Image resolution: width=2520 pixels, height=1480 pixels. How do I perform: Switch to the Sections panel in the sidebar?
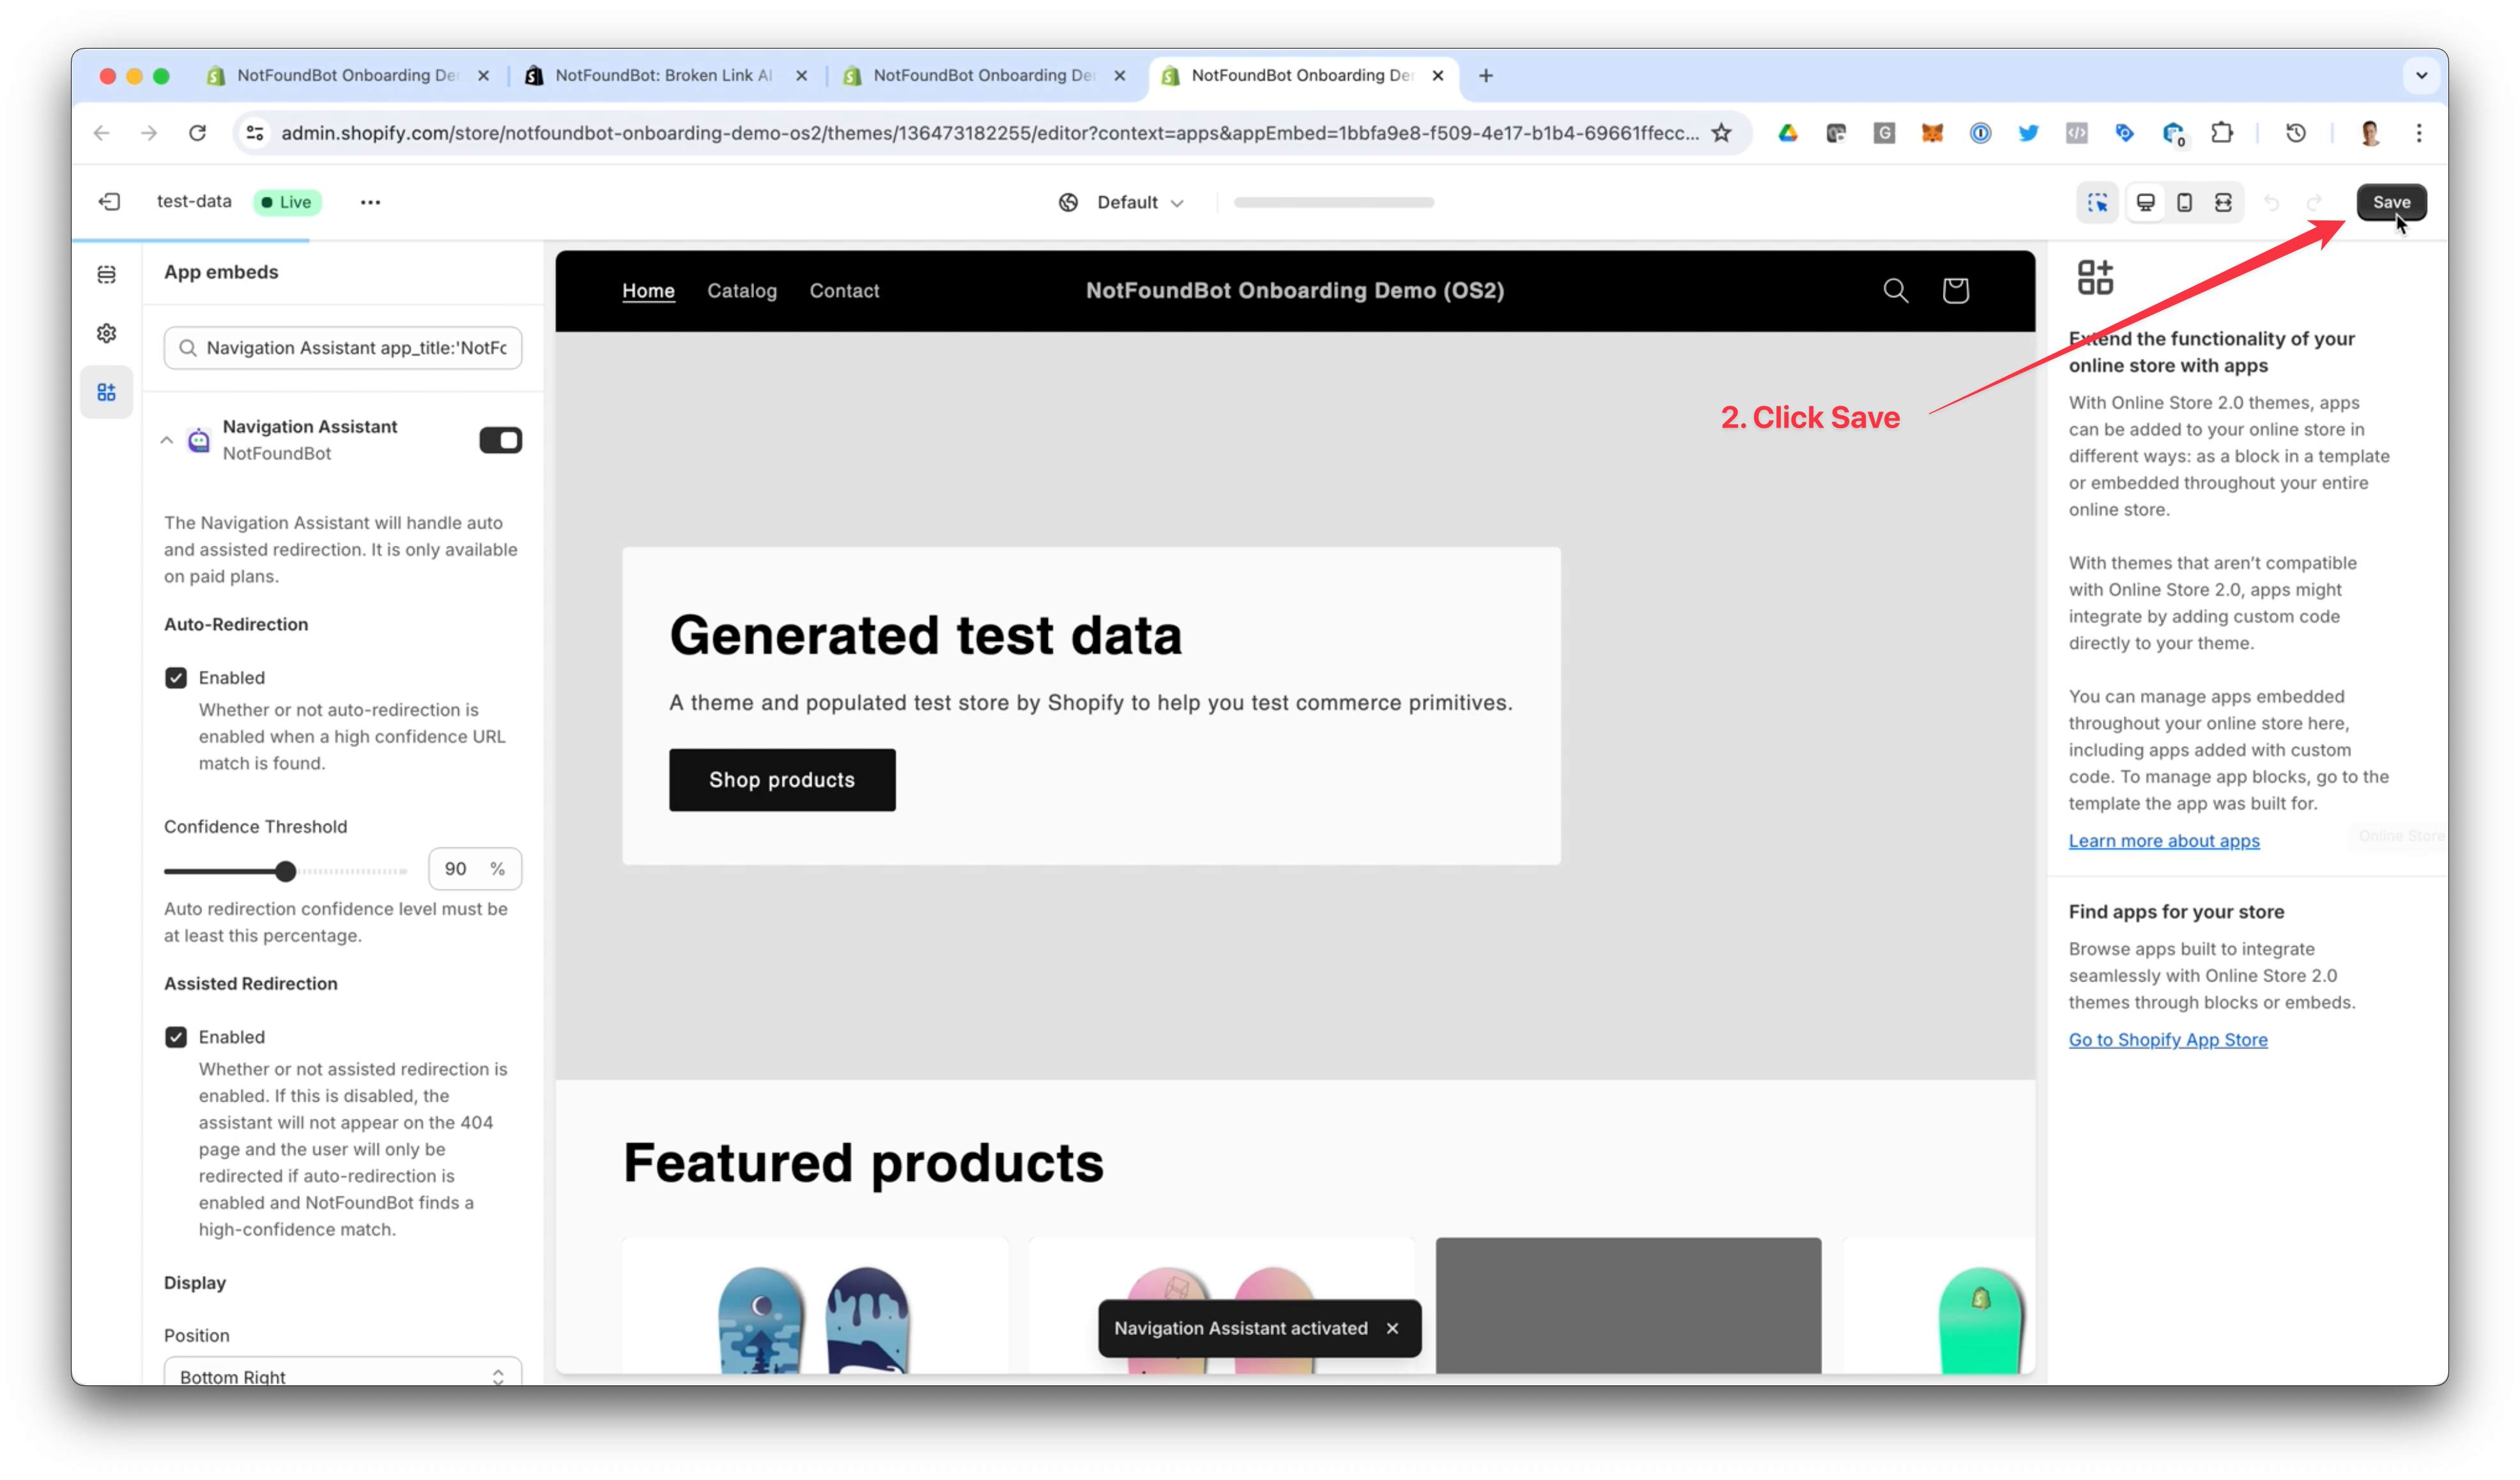107,274
